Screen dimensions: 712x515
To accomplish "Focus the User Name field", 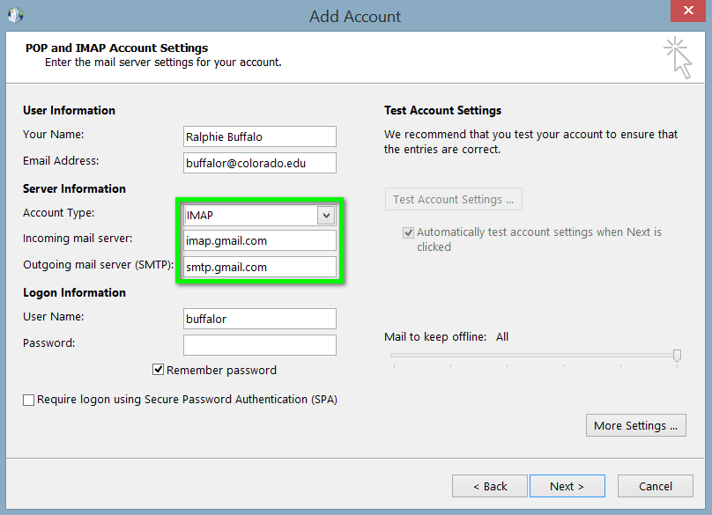I will [259, 318].
